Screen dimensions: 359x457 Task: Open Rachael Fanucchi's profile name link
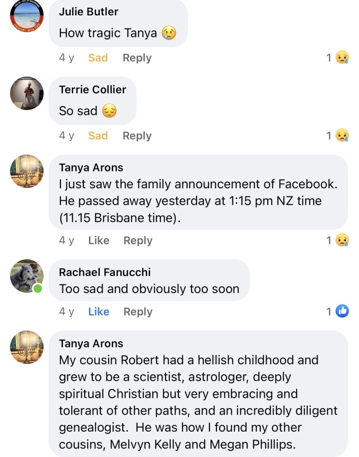pyautogui.click(x=105, y=272)
